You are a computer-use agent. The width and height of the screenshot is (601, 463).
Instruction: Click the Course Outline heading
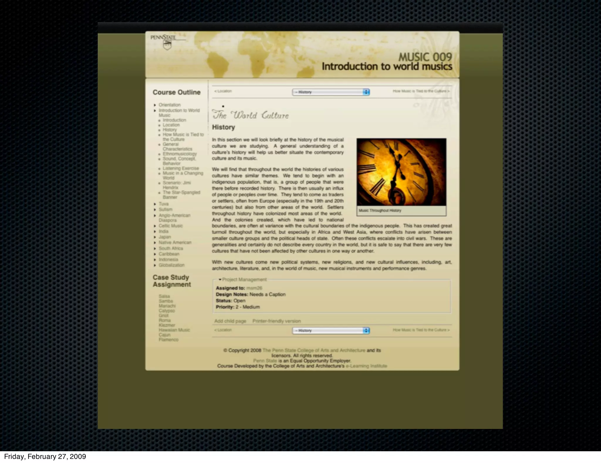click(176, 92)
